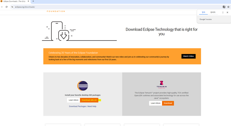Open the Need Help link

(92, 106)
